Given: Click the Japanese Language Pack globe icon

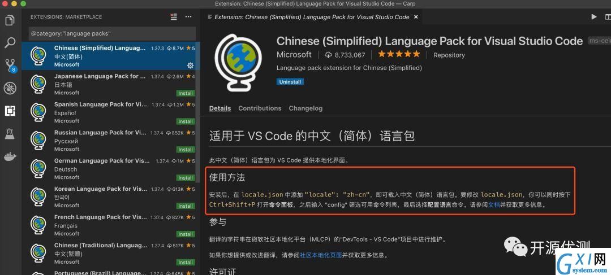Looking at the screenshot, I should tap(38, 84).
